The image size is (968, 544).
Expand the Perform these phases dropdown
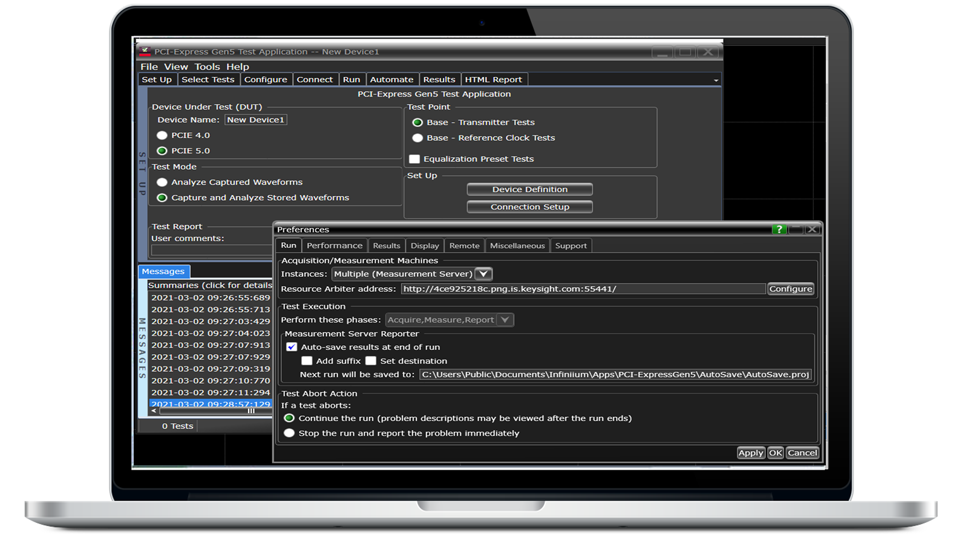505,320
